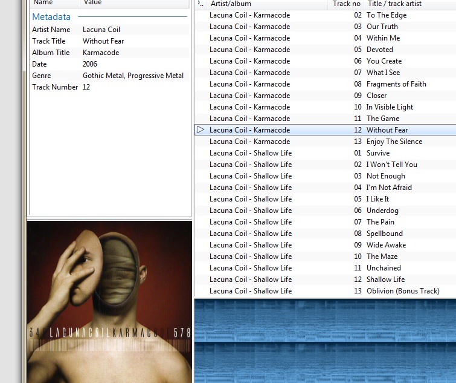456x383 pixels.
Task: Select the track Fragments of Faith
Action: tap(325, 84)
